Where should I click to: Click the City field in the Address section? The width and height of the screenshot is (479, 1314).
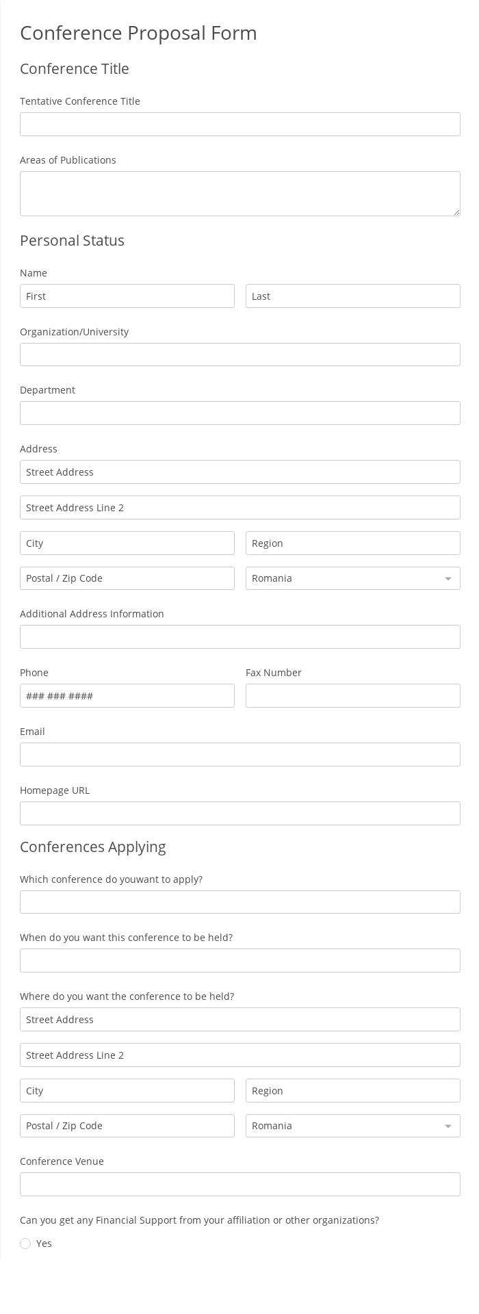(127, 543)
